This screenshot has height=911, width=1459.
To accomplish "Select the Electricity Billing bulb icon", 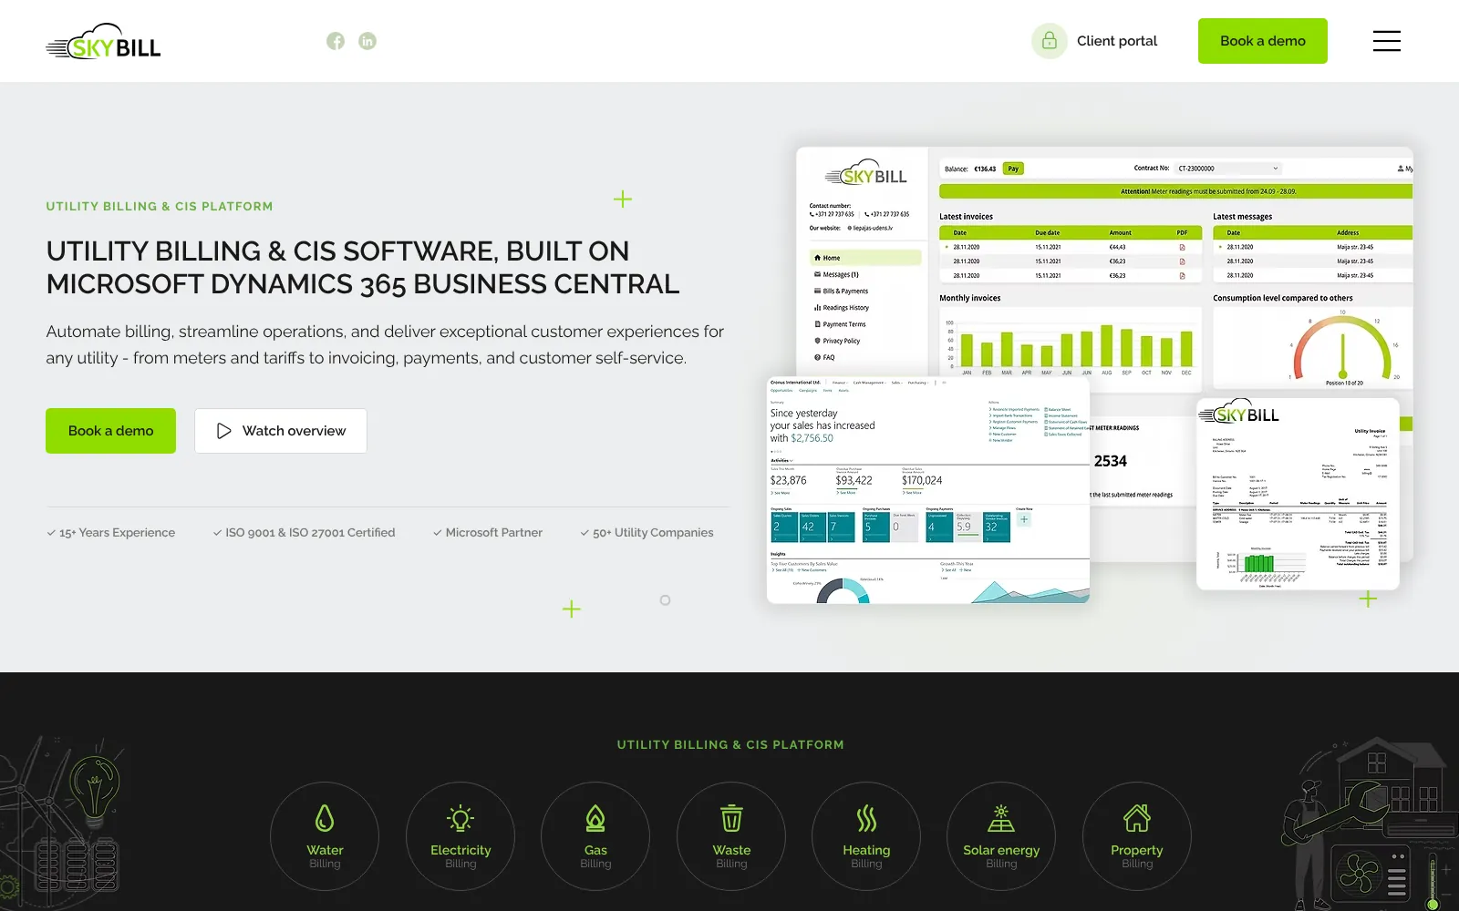I will tap(460, 818).
